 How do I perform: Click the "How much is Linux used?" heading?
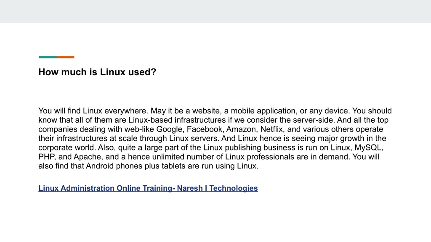click(97, 72)
